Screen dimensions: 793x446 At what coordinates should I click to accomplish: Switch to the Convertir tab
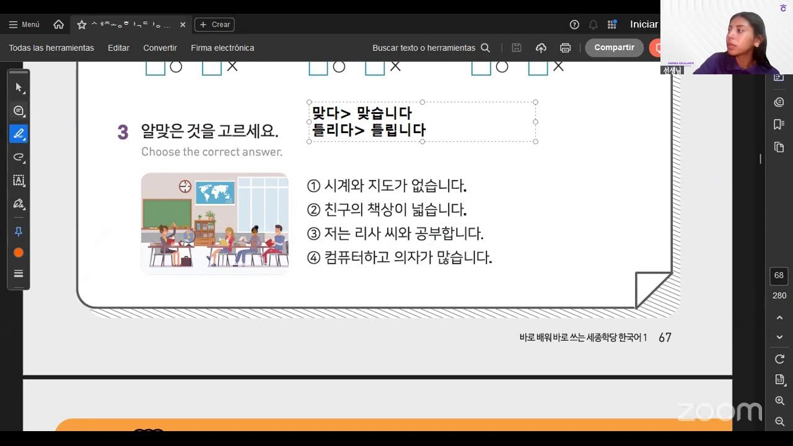[x=160, y=48]
